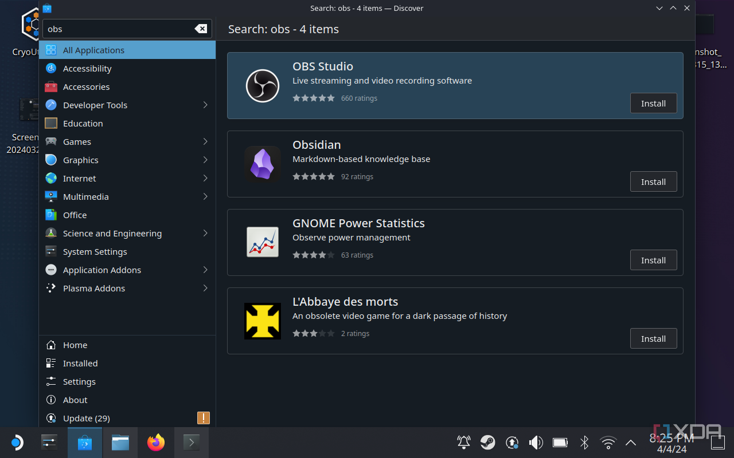Expand Science and Engineering category arrow
Viewport: 734px width, 458px height.
[x=205, y=233]
